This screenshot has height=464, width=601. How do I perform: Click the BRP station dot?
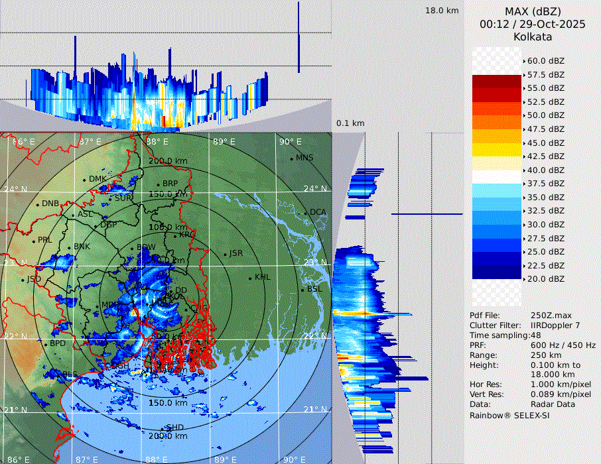point(159,184)
